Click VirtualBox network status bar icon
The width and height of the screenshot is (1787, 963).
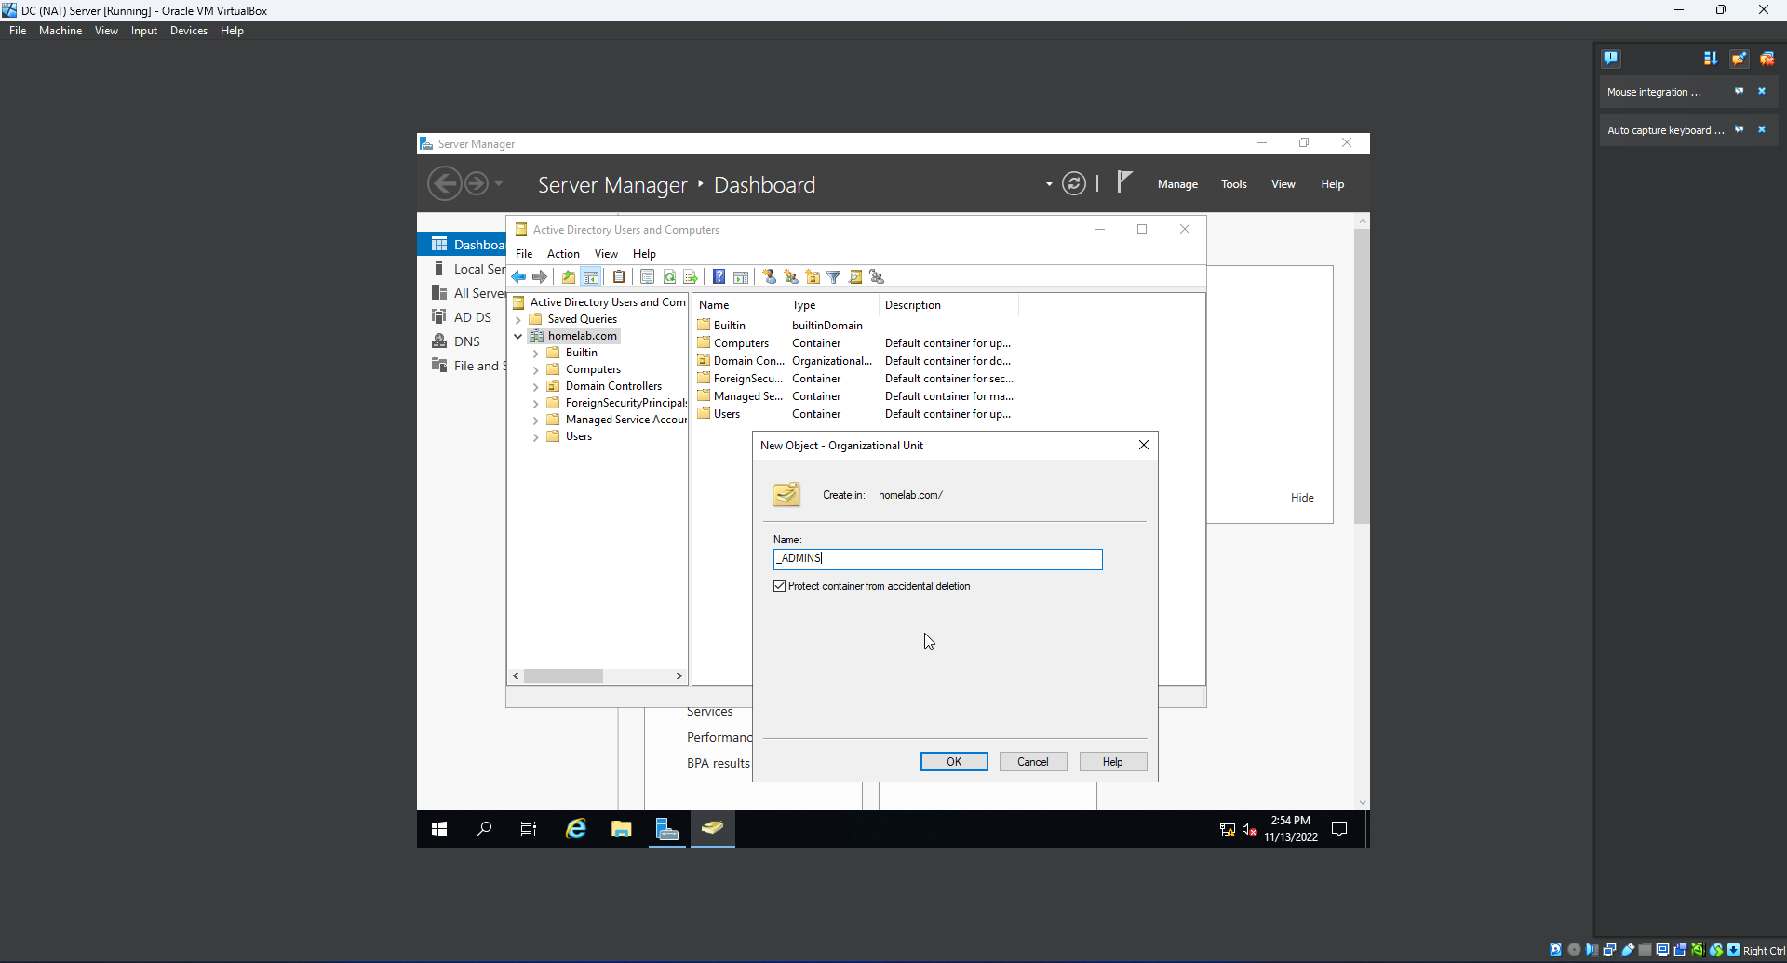(x=1609, y=950)
